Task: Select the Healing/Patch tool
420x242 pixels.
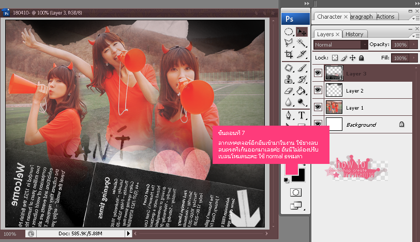Action: tap(289, 68)
